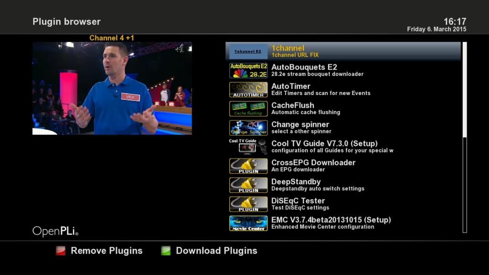Viewport: 489px width, 275px height.
Task: Click 'Test DiSEqC settings' description
Action: tap(300, 208)
